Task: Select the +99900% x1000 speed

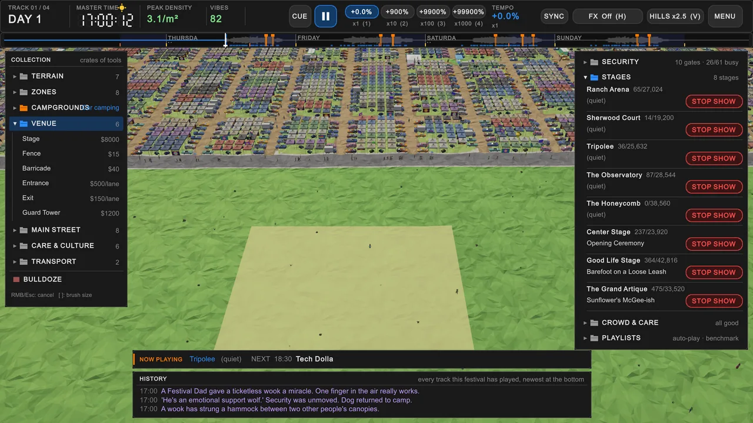Action: click(x=468, y=12)
